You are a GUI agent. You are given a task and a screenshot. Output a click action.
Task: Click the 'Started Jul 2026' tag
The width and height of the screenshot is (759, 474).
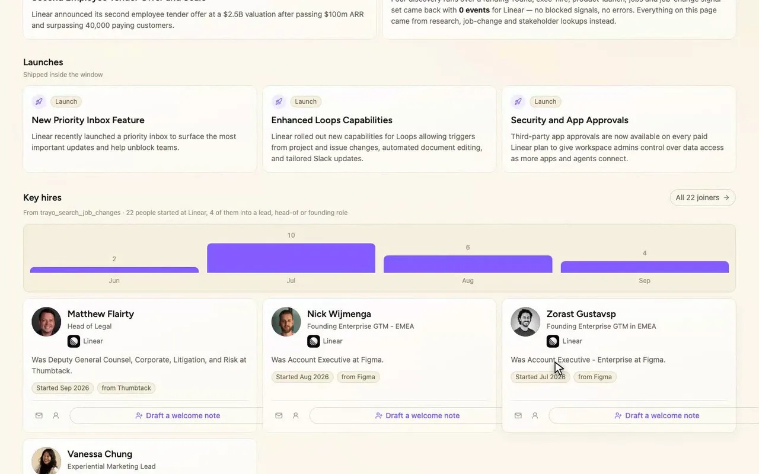pos(540,377)
